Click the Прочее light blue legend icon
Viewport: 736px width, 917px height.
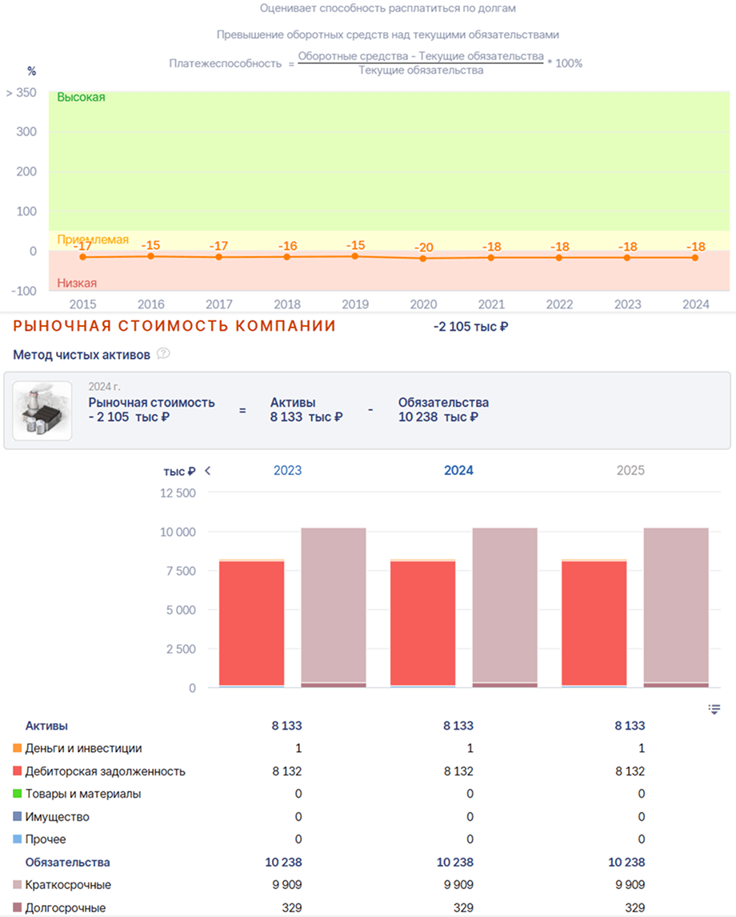coord(18,839)
